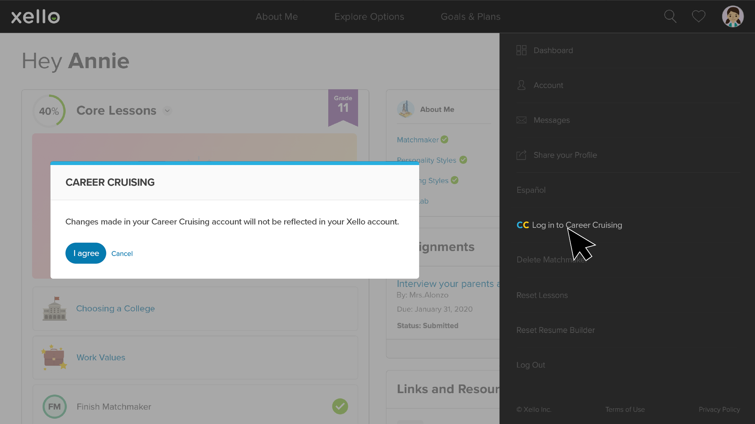The height and width of the screenshot is (424, 755).
Task: Open Terms of Use link
Action: [625, 409]
